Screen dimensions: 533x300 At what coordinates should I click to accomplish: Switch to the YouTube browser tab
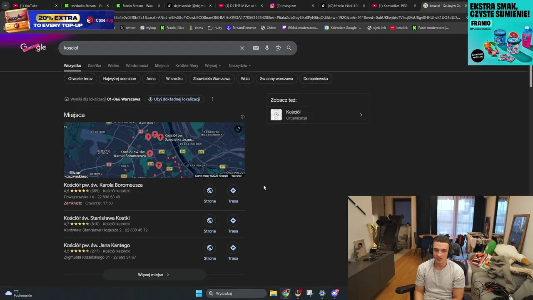[35, 6]
